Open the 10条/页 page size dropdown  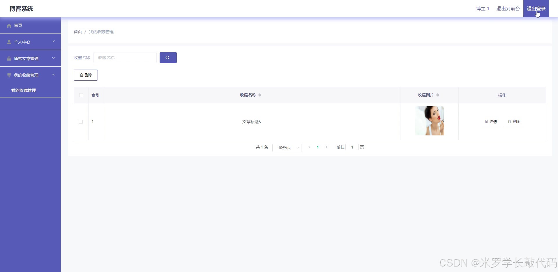click(287, 148)
